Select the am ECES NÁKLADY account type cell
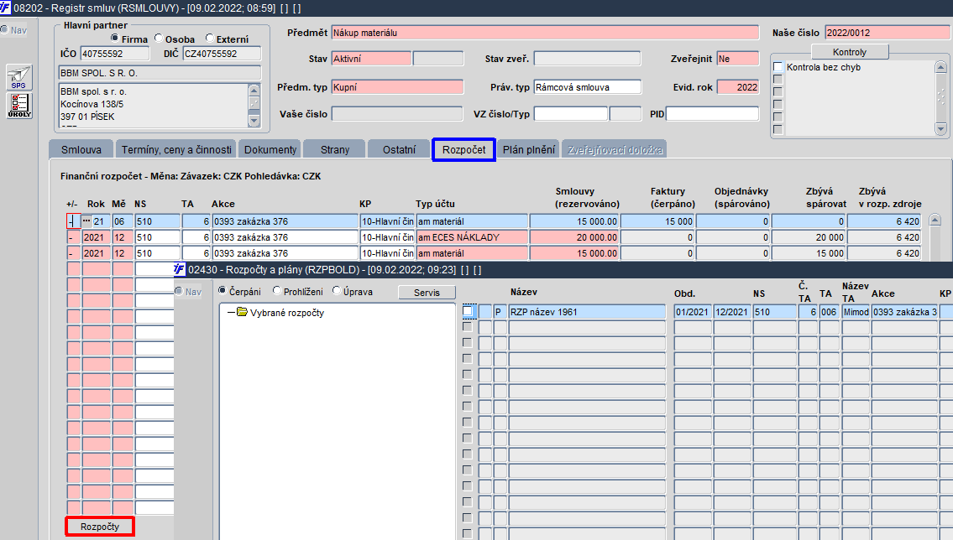953x540 pixels. tap(472, 237)
